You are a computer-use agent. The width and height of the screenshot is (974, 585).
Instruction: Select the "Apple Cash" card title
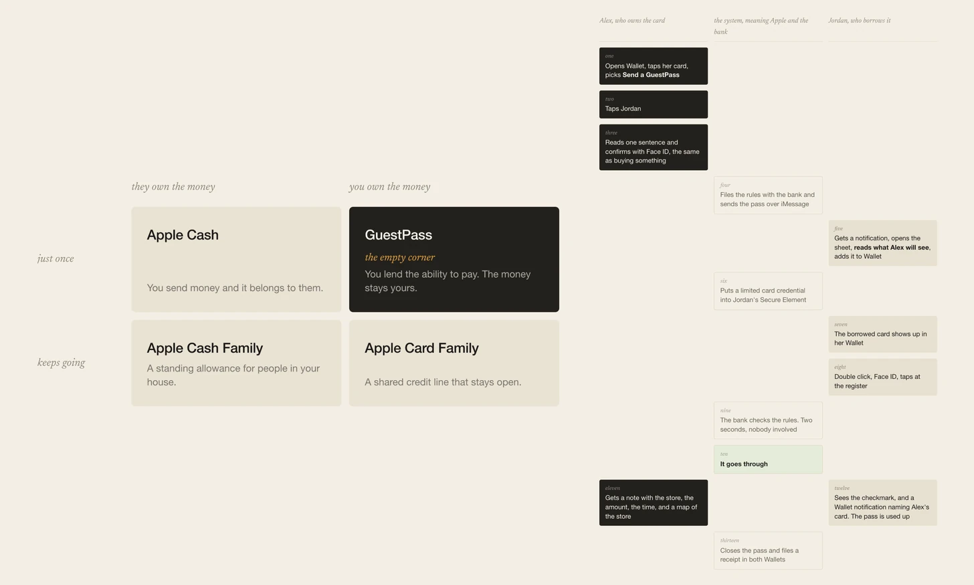(183, 235)
